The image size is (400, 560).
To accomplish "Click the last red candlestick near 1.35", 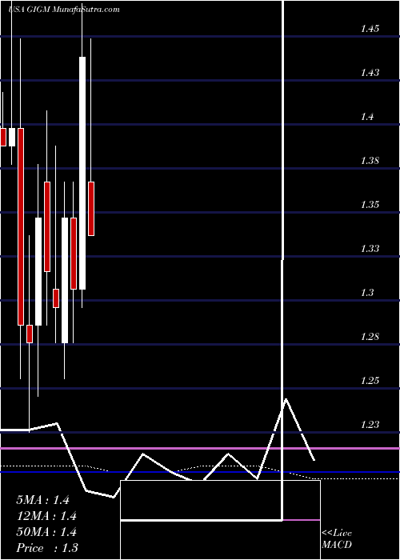I will tap(91, 209).
